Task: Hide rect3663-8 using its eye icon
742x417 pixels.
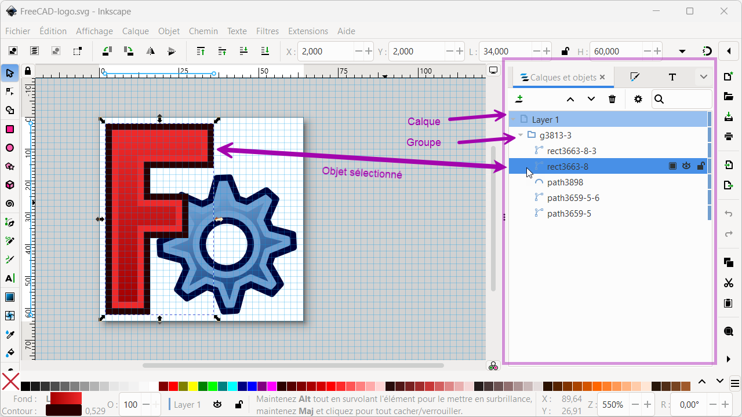Action: pos(686,166)
